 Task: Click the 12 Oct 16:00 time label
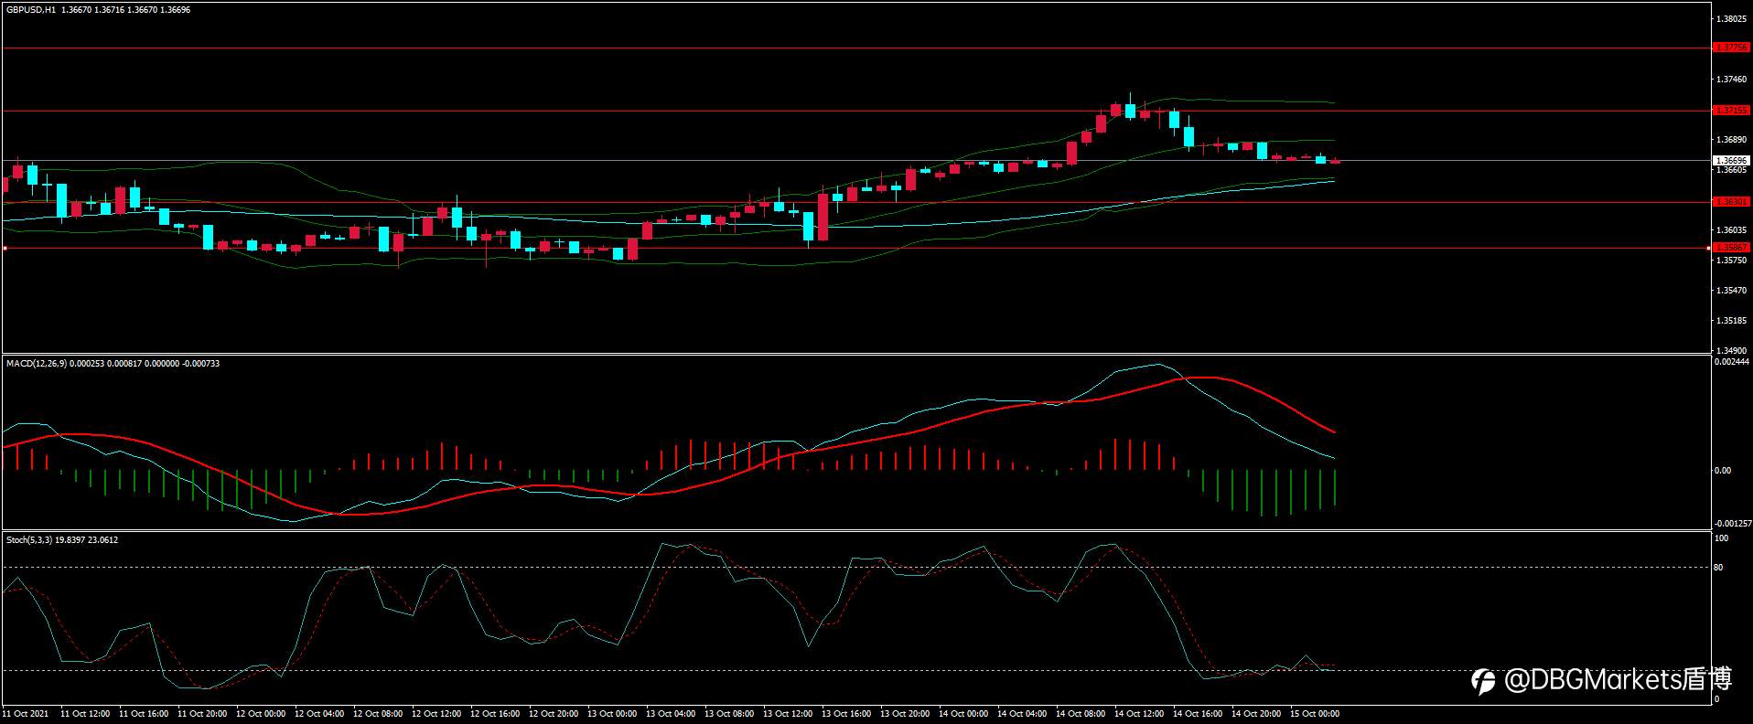click(495, 713)
